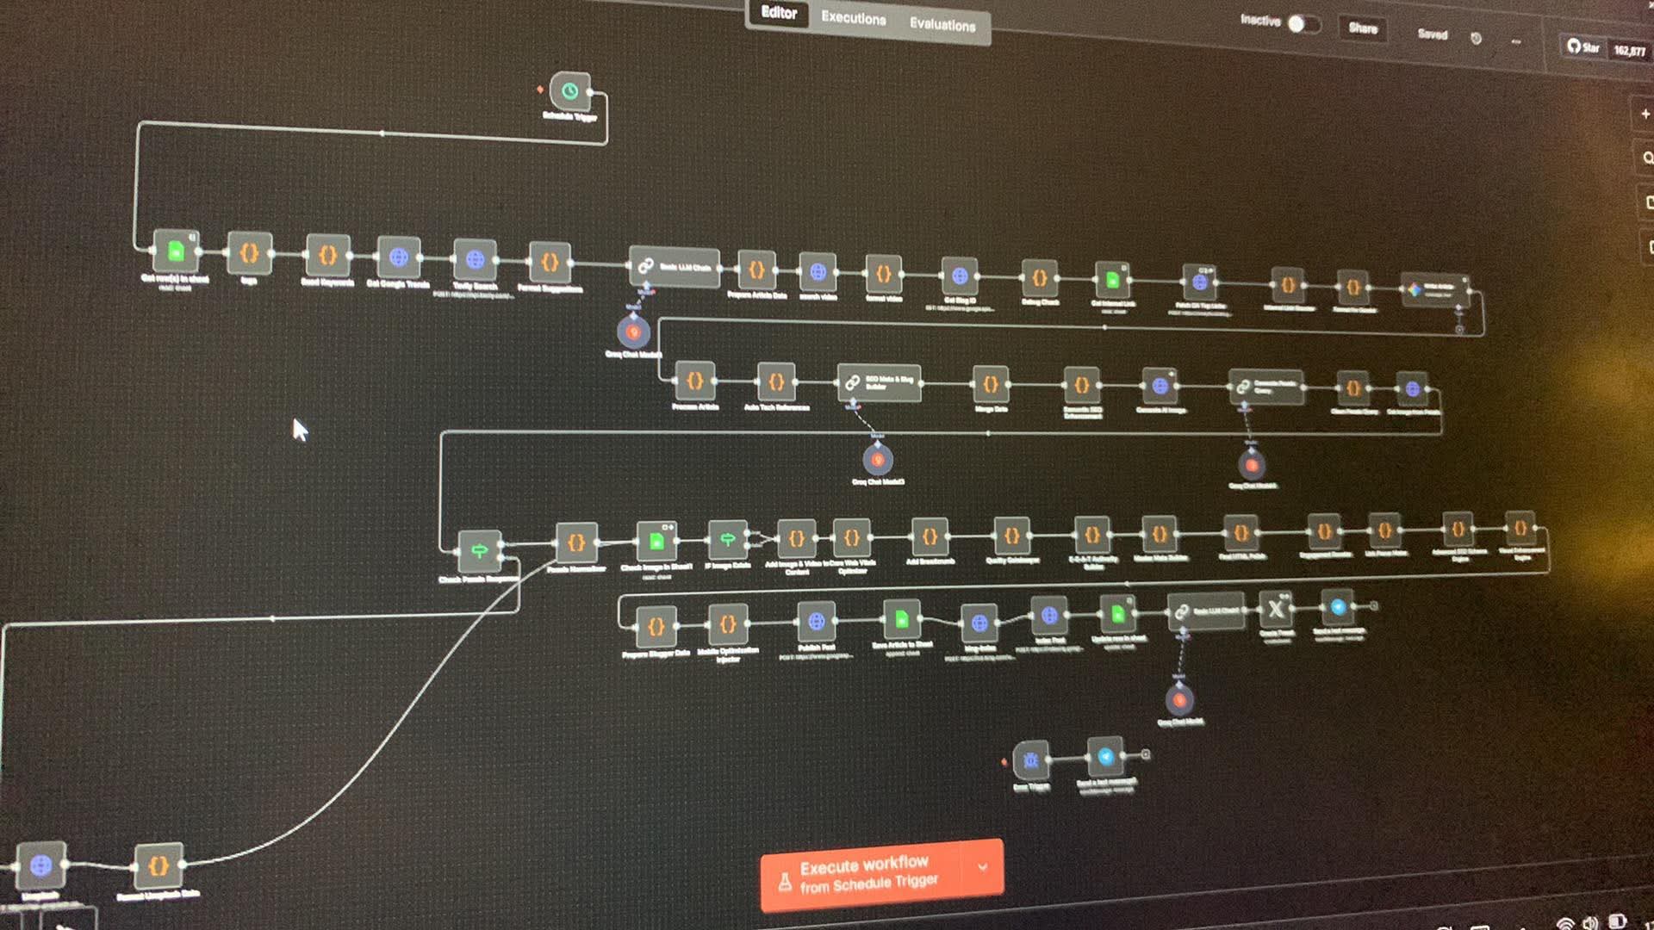The height and width of the screenshot is (930, 1654).
Task: Click the plus add-node button
Action: (1645, 115)
